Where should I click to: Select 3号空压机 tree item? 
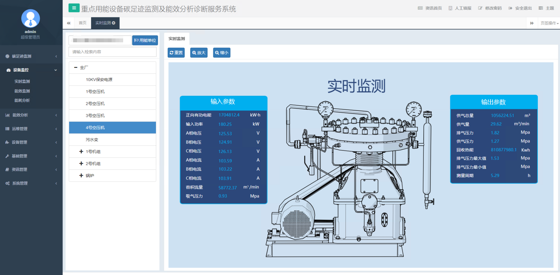tap(113, 116)
